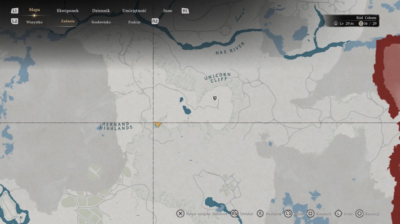
Task: Click the X icon for Ustaw miejsce docelowe
Action: [180, 214]
